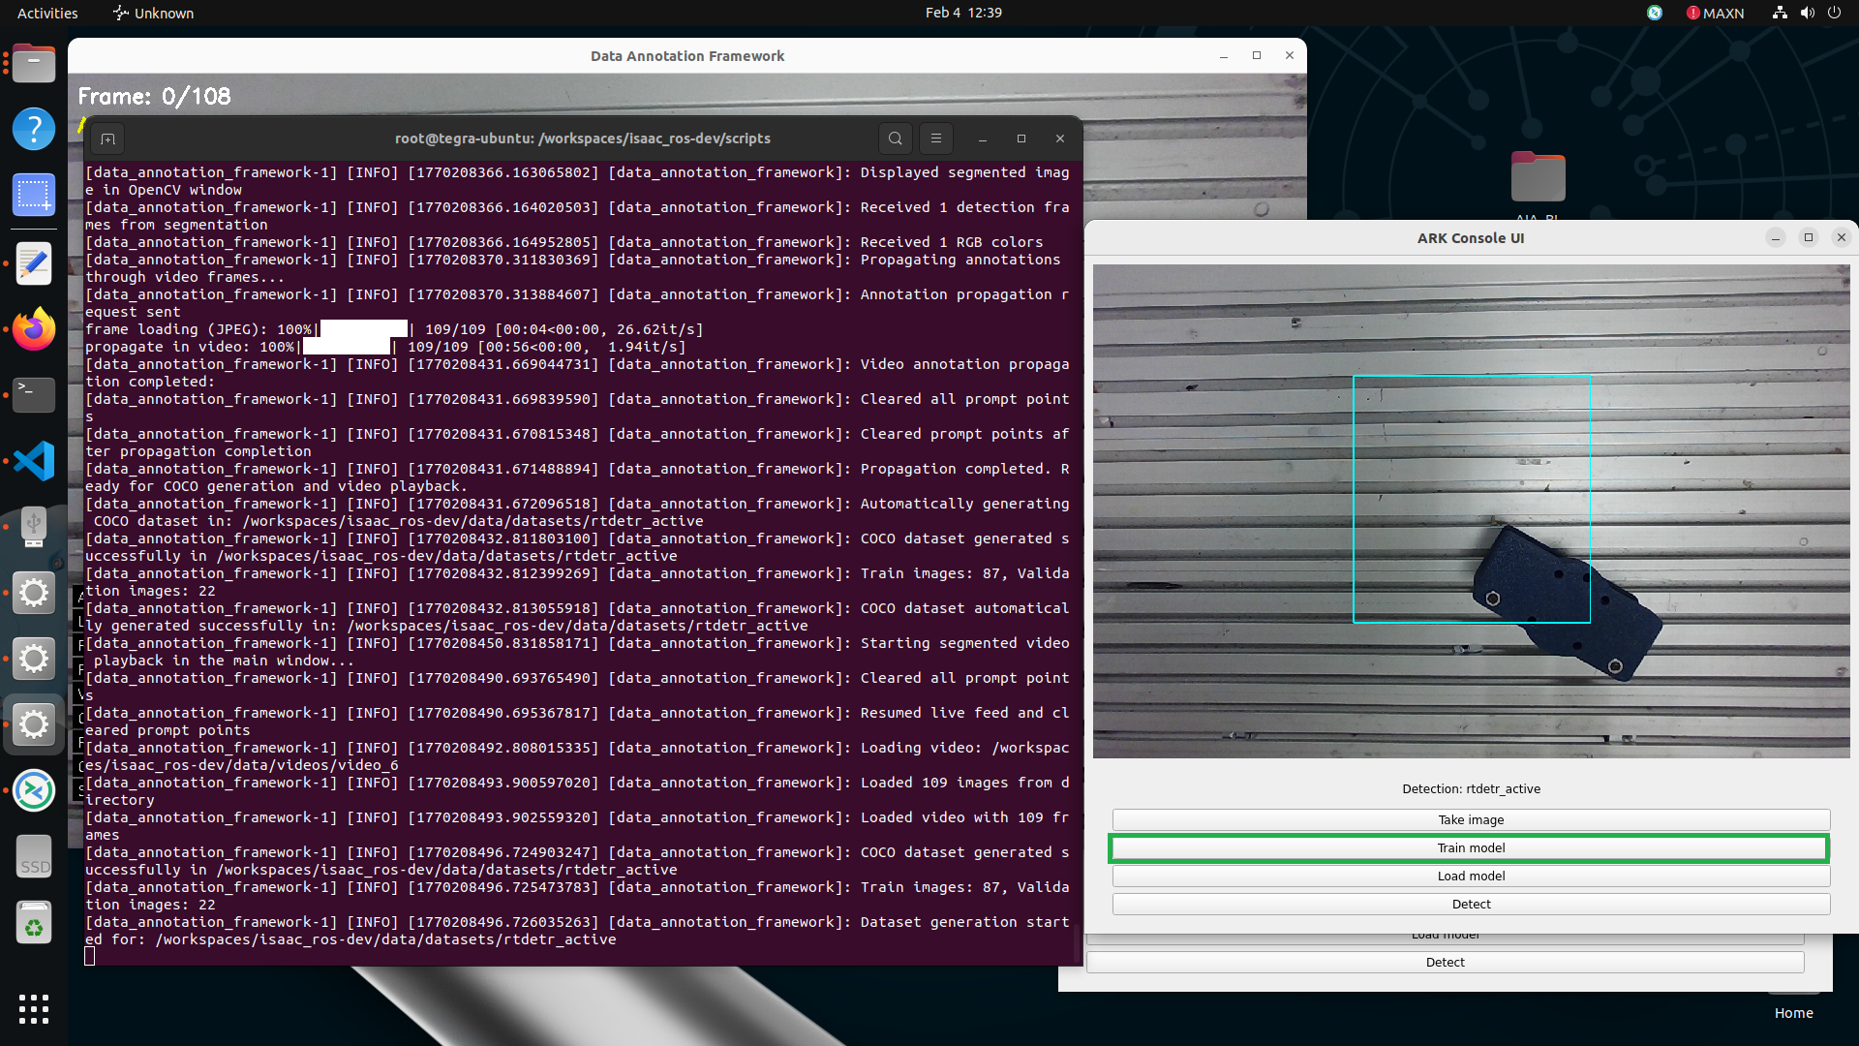Click the 'frame loading (JPEG): 100%' line

click(x=394, y=329)
